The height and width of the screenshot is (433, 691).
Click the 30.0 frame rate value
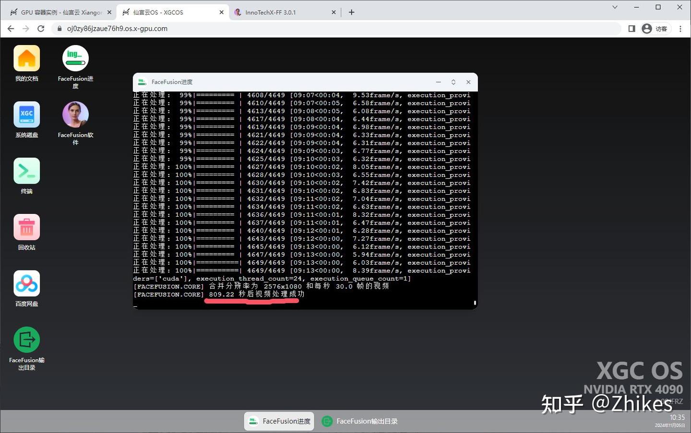[344, 286]
